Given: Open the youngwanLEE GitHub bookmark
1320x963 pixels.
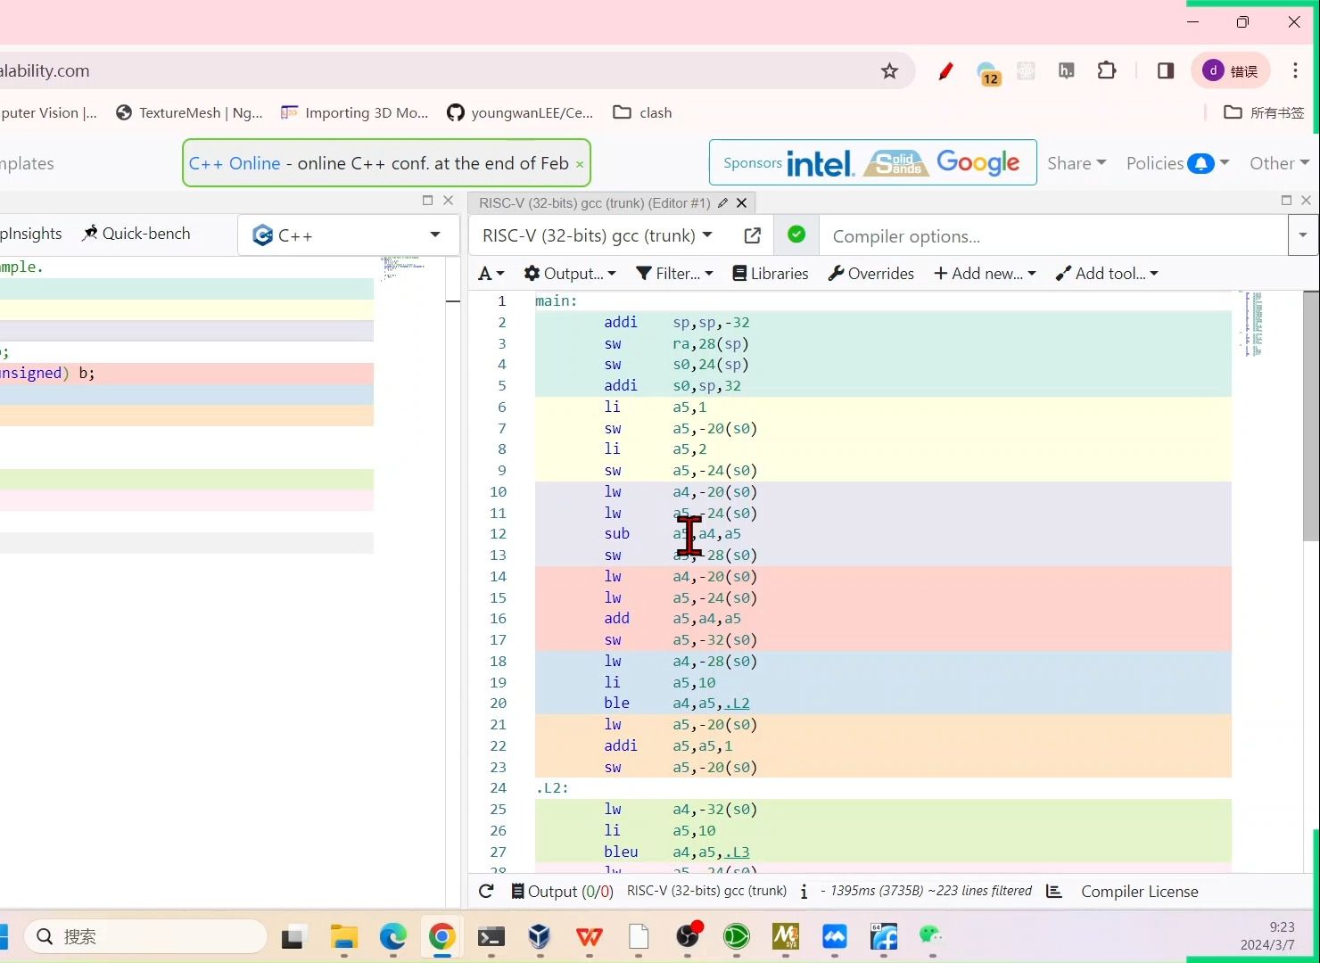Looking at the screenshot, I should click(520, 112).
